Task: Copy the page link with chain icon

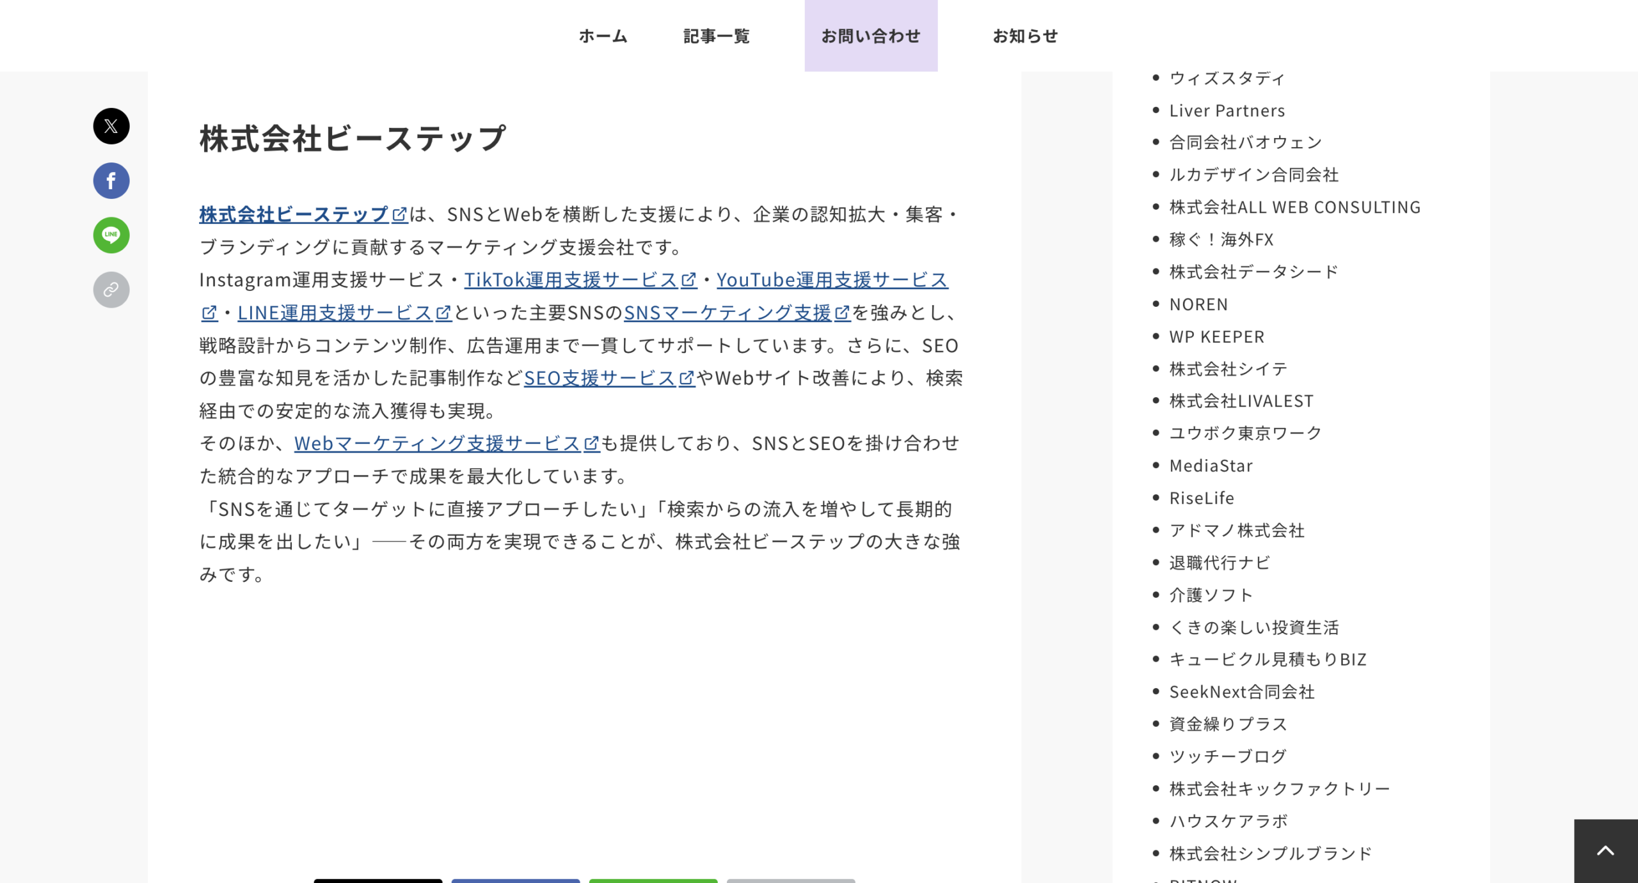Action: coord(111,290)
